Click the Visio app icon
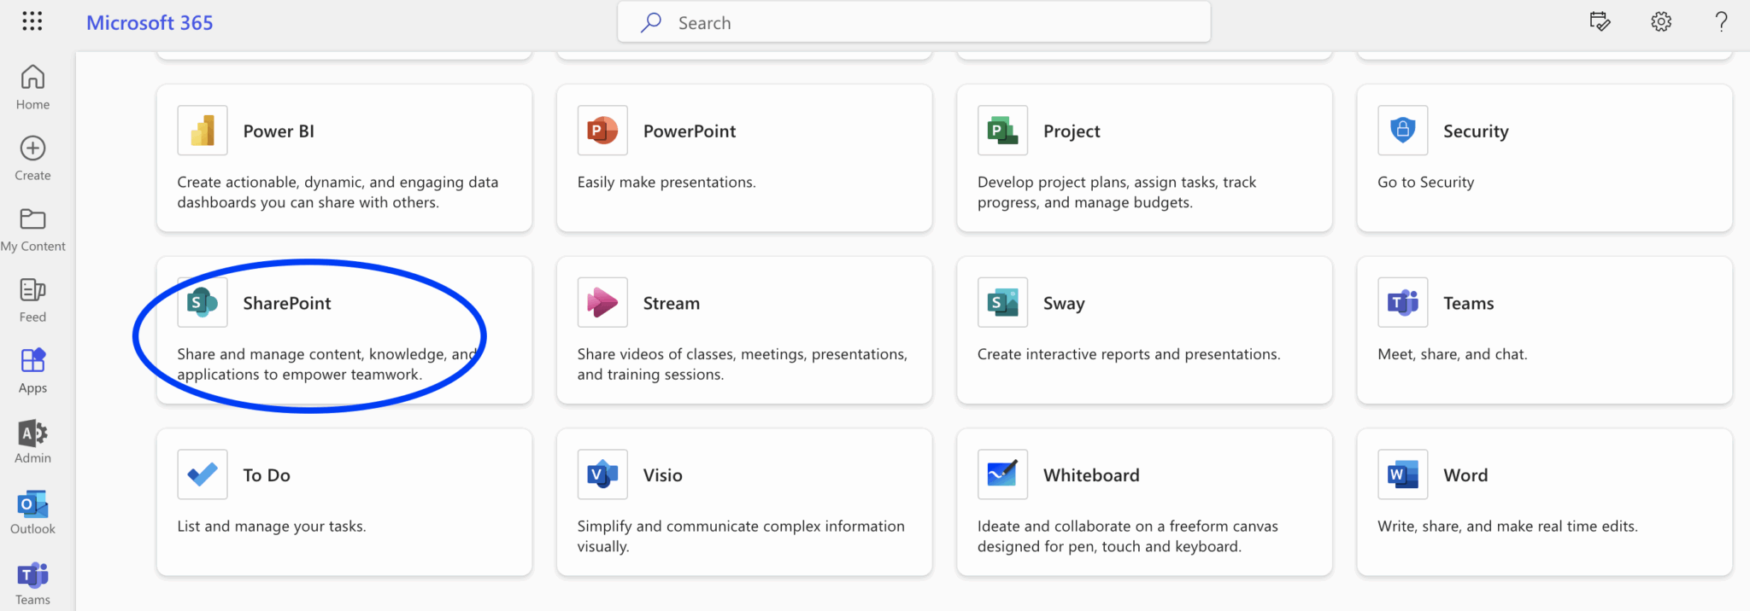Viewport: 1750px width, 611px height. point(602,474)
